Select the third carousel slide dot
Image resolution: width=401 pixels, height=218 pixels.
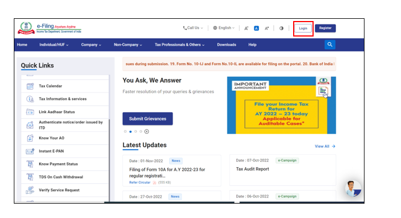click(x=136, y=132)
